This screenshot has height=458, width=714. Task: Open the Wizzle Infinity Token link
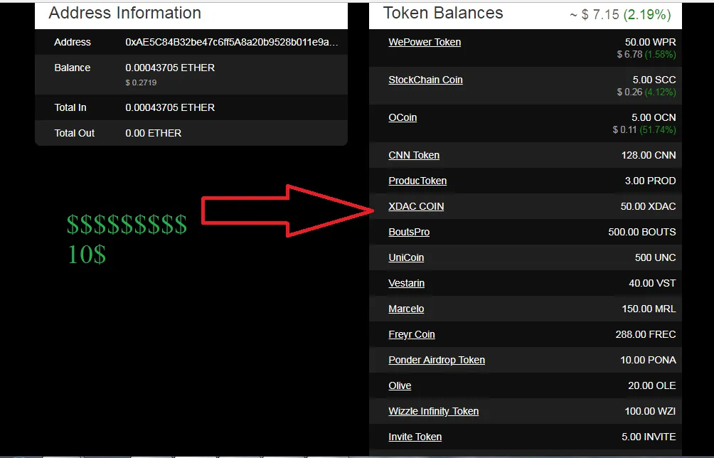[434, 411]
